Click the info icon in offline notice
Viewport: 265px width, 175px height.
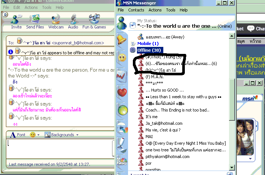10,52
